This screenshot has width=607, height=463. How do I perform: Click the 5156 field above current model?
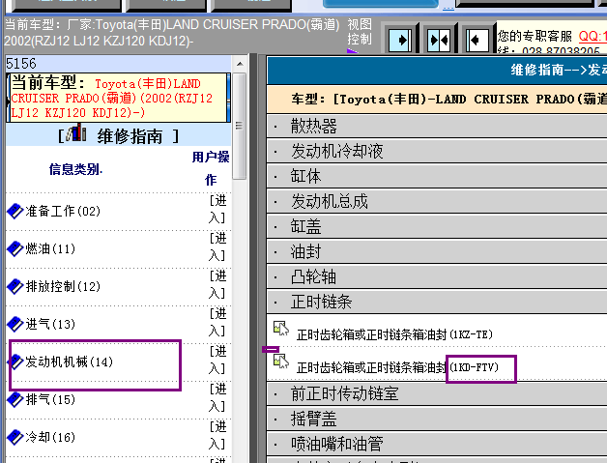[119, 64]
